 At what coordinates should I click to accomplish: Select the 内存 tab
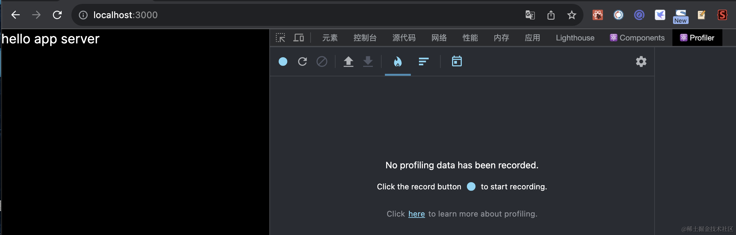point(501,38)
